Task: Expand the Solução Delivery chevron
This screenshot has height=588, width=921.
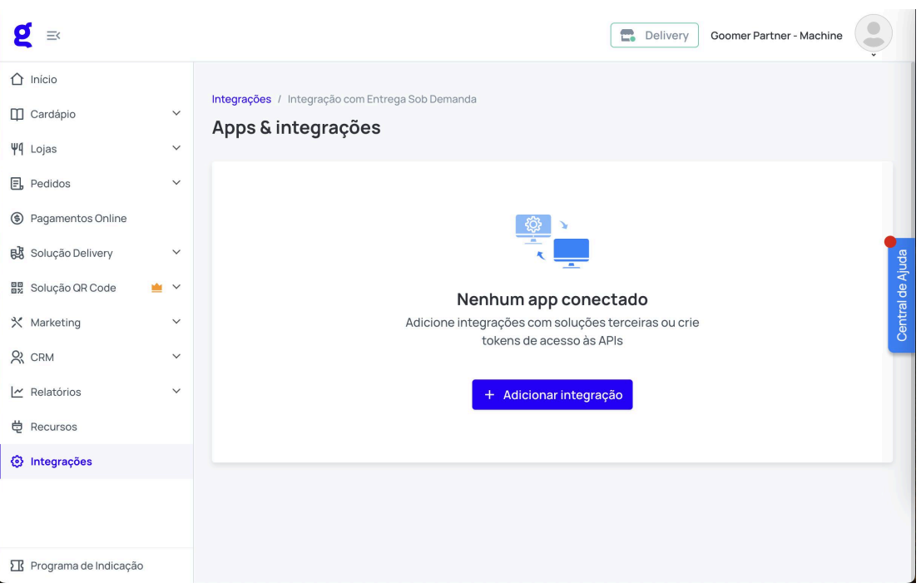Action: click(176, 253)
